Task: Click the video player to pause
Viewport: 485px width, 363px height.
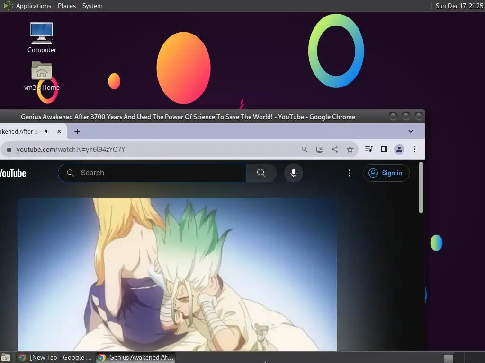Action: pos(177,274)
